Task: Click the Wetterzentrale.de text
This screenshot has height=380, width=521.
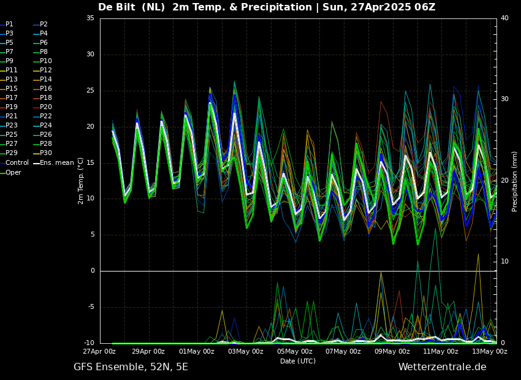Action: 442,367
